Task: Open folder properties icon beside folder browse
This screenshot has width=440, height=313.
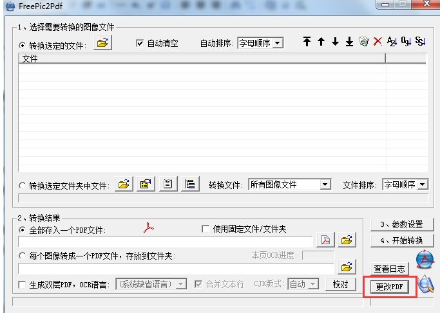Action: [x=146, y=184]
